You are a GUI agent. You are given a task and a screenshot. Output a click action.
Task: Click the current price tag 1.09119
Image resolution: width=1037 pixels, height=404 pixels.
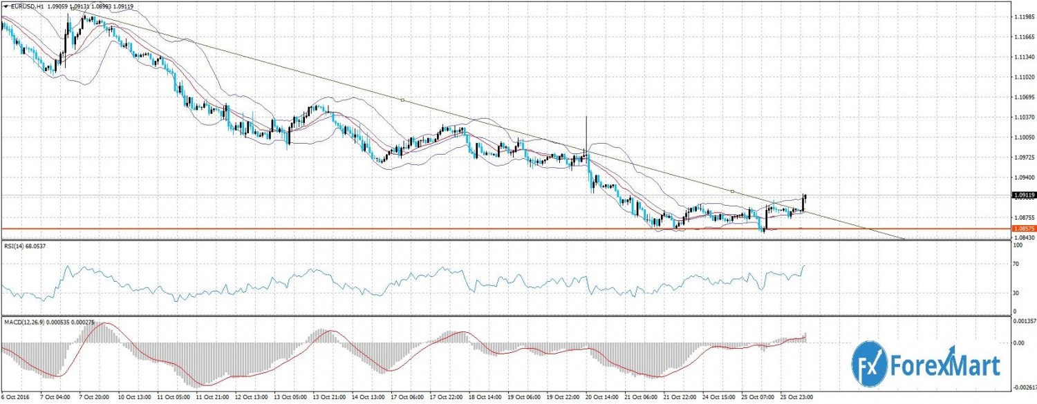(x=1022, y=195)
